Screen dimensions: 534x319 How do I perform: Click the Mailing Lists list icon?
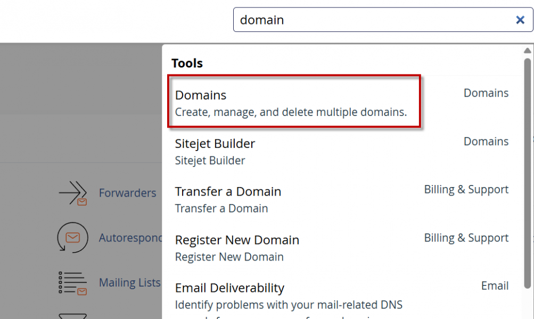click(x=72, y=283)
